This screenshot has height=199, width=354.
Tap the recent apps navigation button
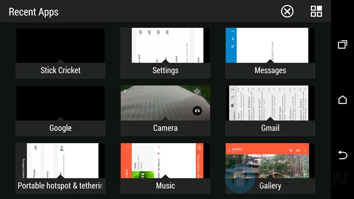click(x=342, y=44)
